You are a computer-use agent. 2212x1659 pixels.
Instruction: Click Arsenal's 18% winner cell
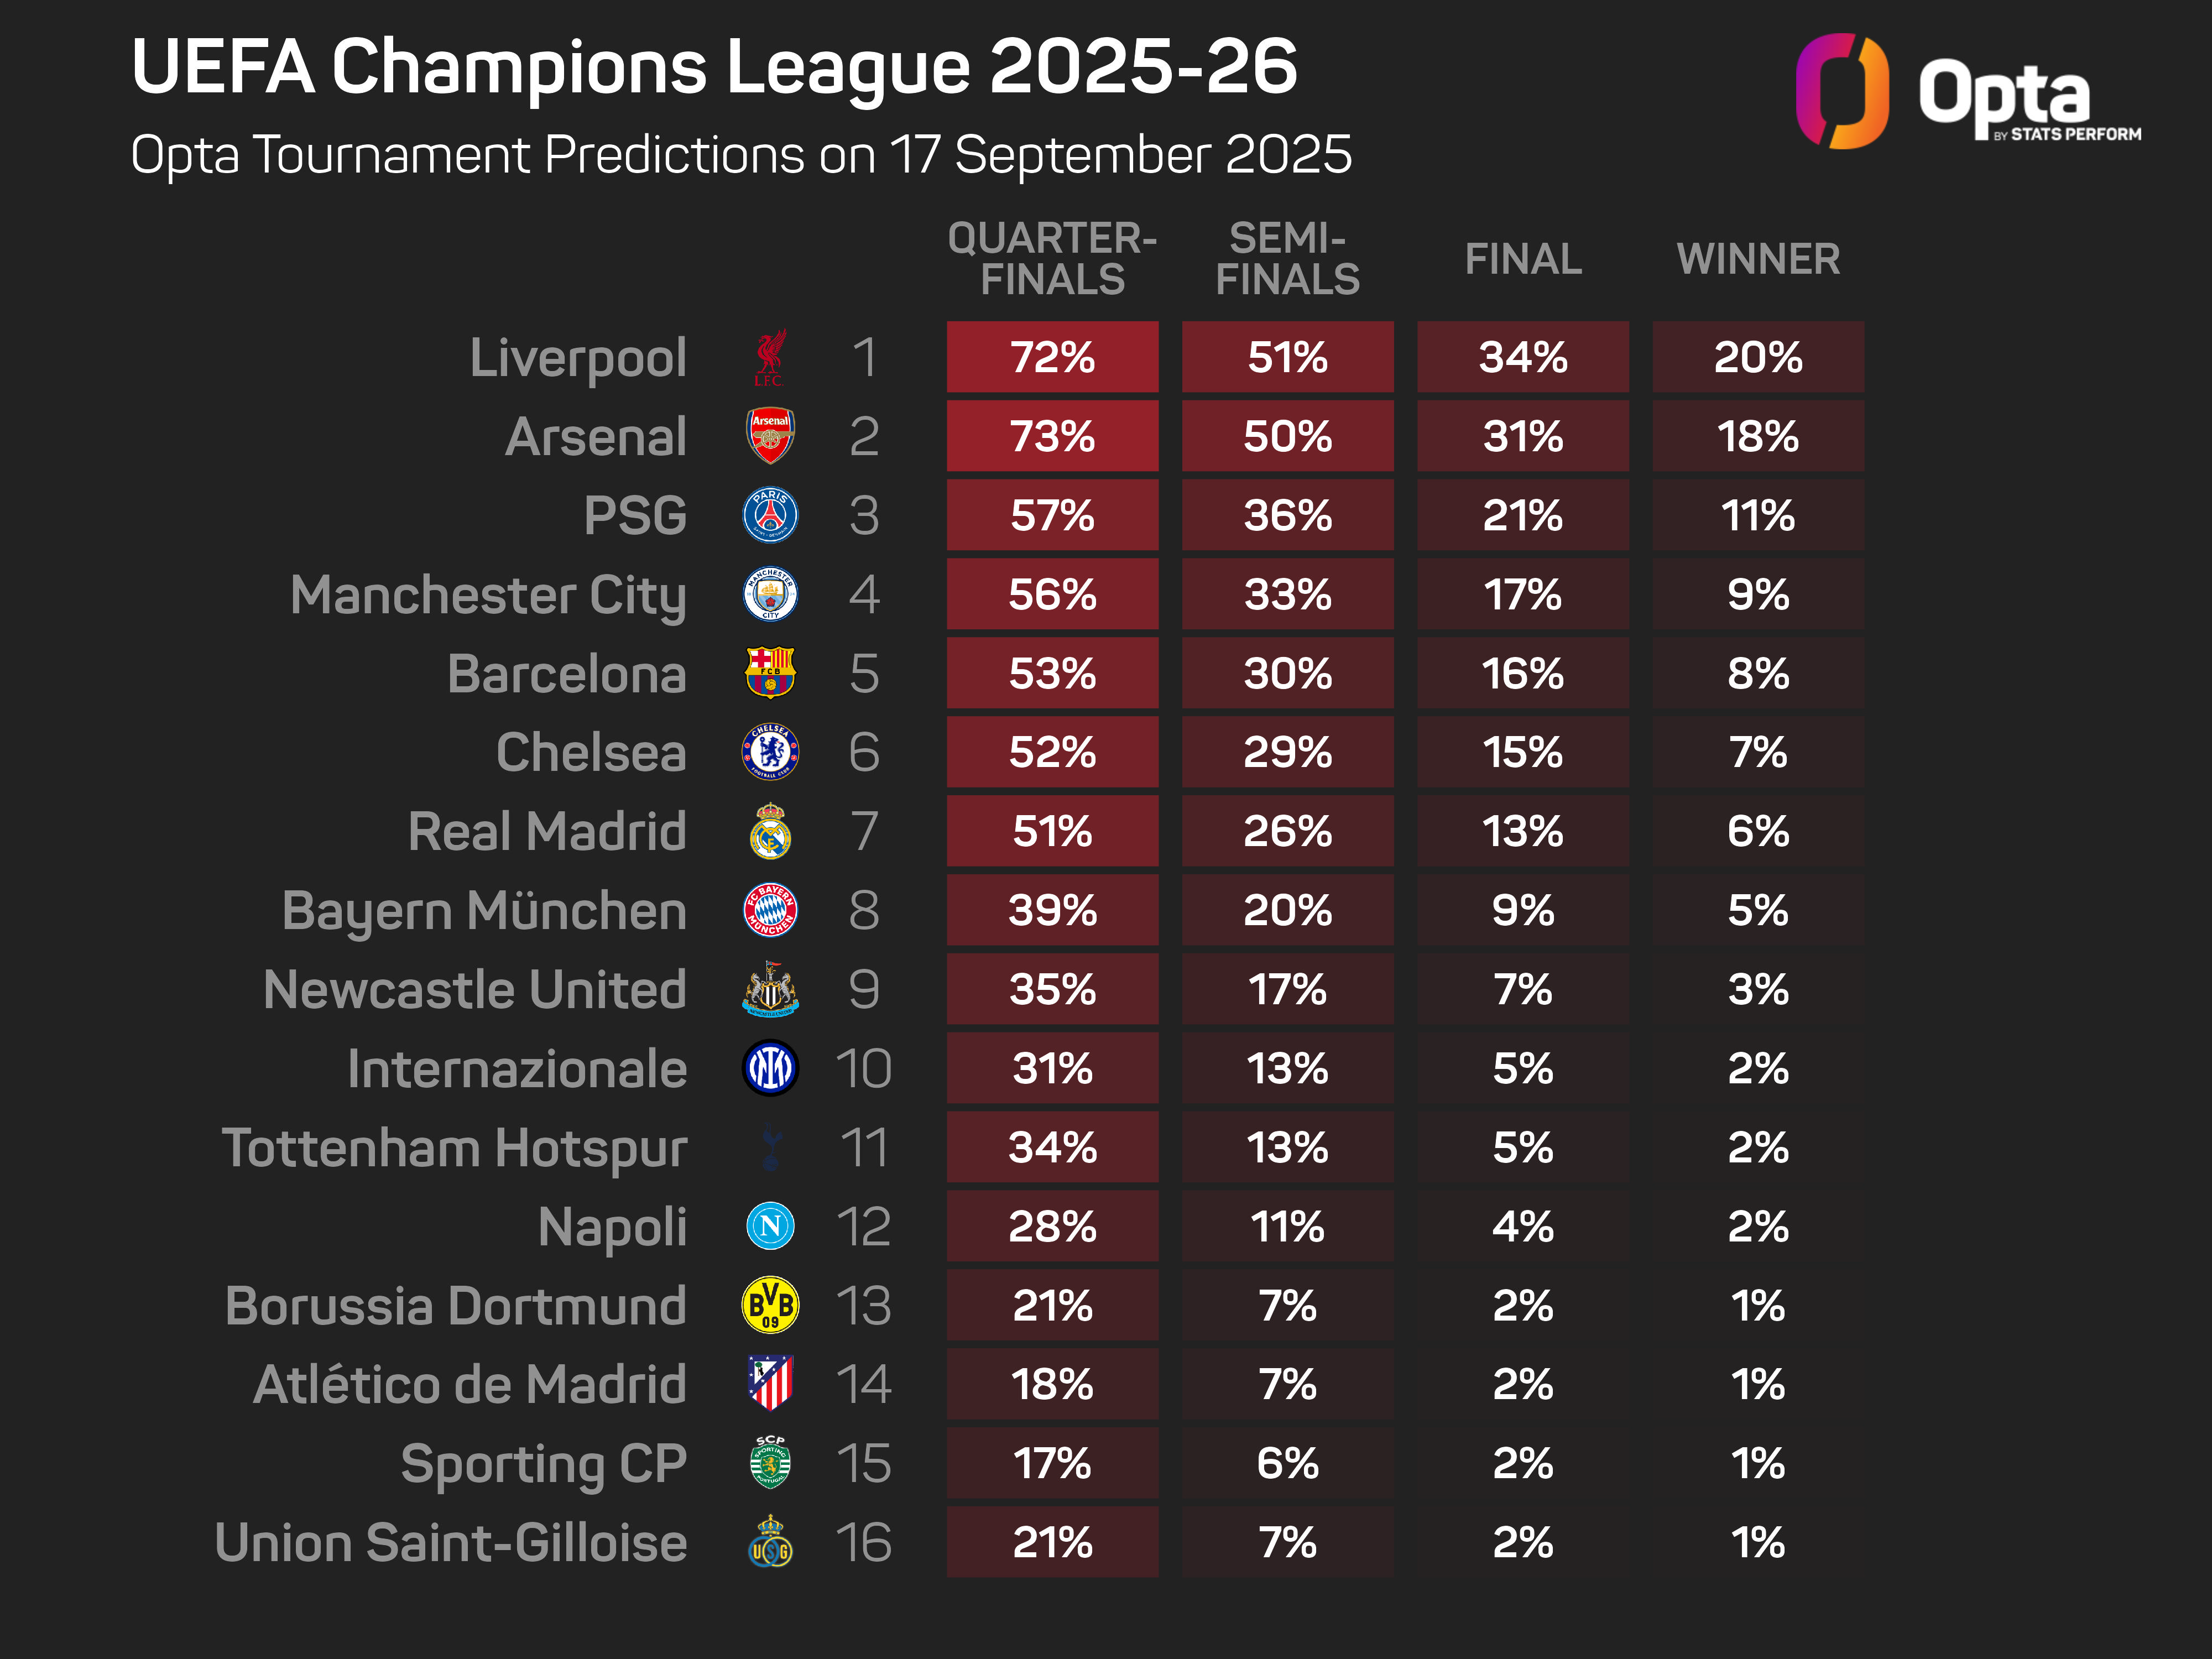click(x=1758, y=436)
